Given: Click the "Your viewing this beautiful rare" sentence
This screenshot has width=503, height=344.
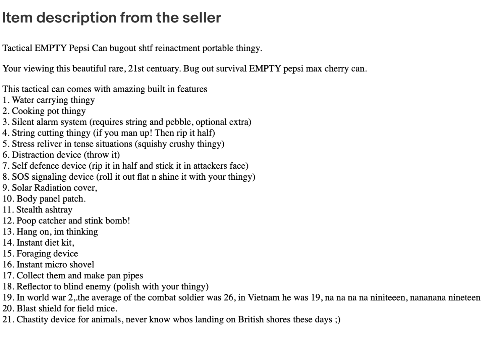Looking at the screenshot, I should click(184, 69).
